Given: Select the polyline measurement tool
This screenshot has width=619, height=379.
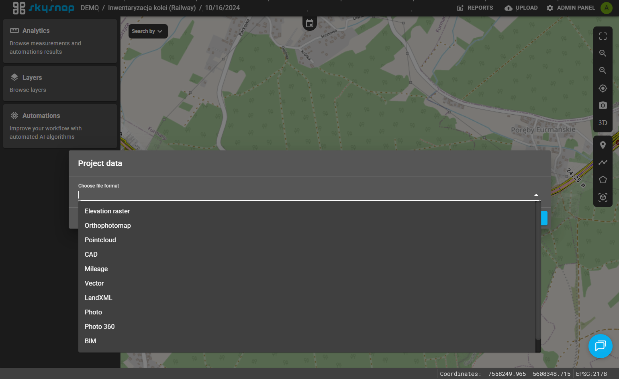Looking at the screenshot, I should pos(603,162).
